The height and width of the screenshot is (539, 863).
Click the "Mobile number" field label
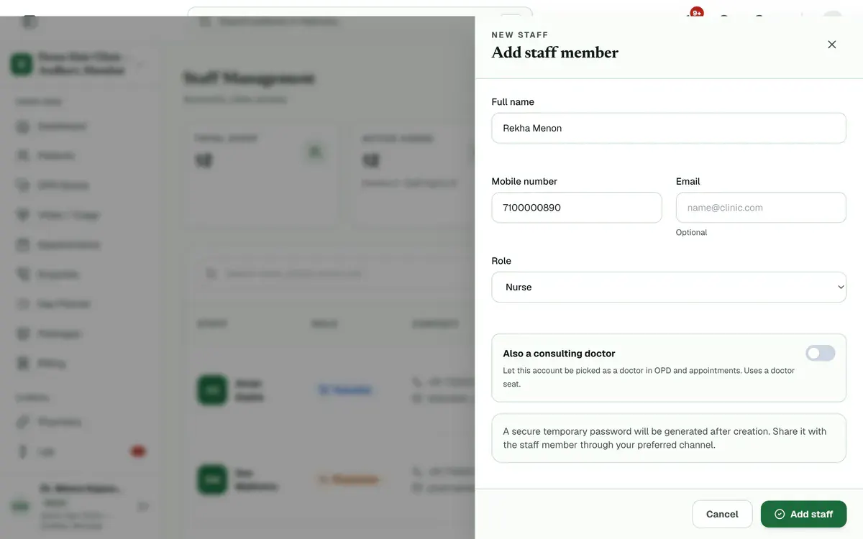pyautogui.click(x=524, y=181)
